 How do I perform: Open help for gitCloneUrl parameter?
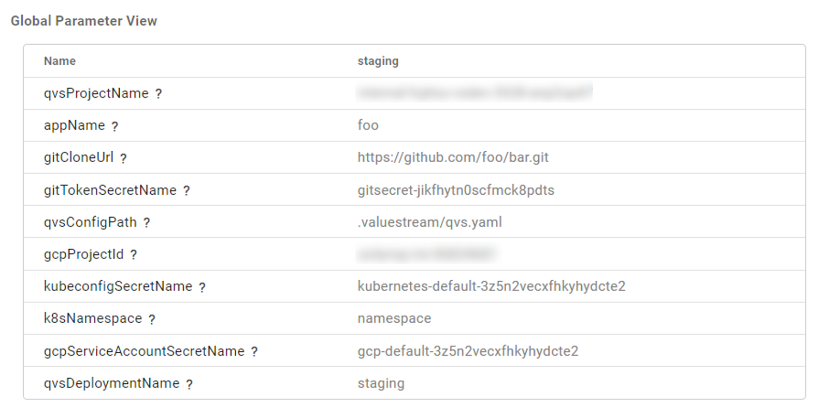coord(123,158)
